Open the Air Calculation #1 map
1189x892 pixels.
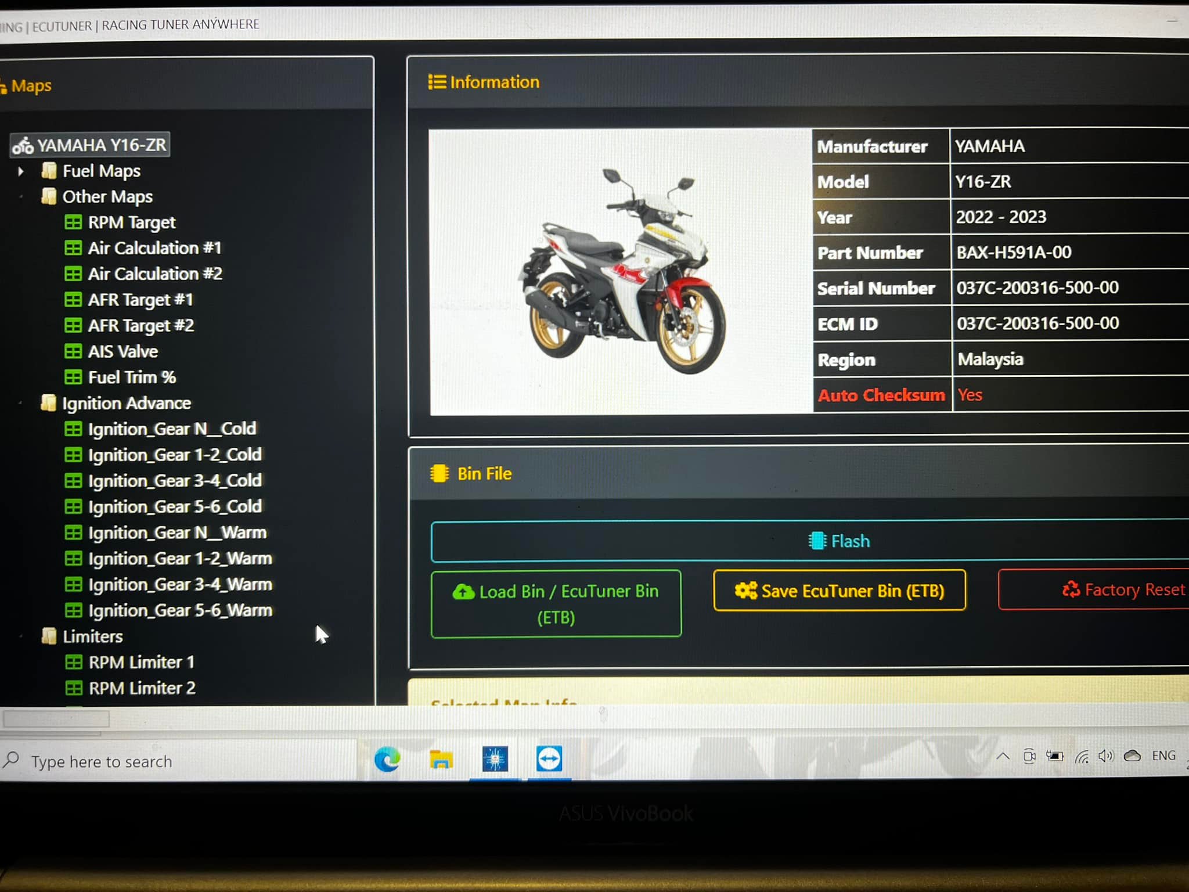[155, 248]
